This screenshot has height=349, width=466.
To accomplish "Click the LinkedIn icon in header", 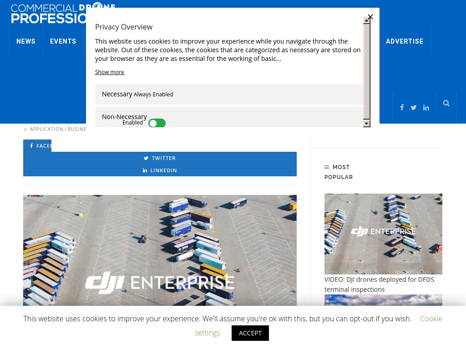I will point(426,108).
